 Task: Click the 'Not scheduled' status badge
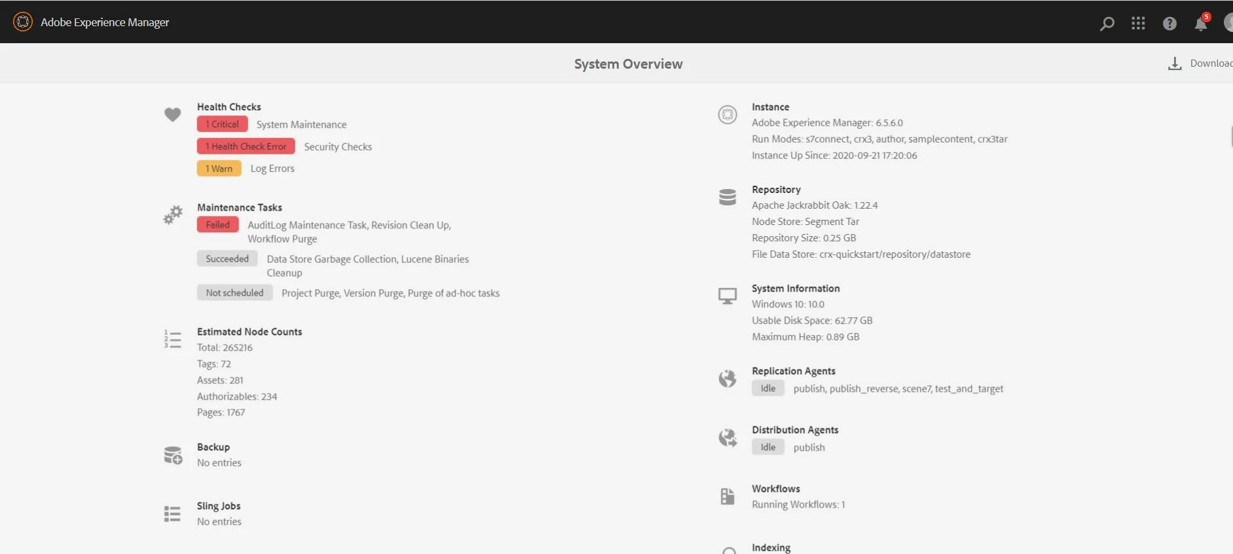[234, 293]
